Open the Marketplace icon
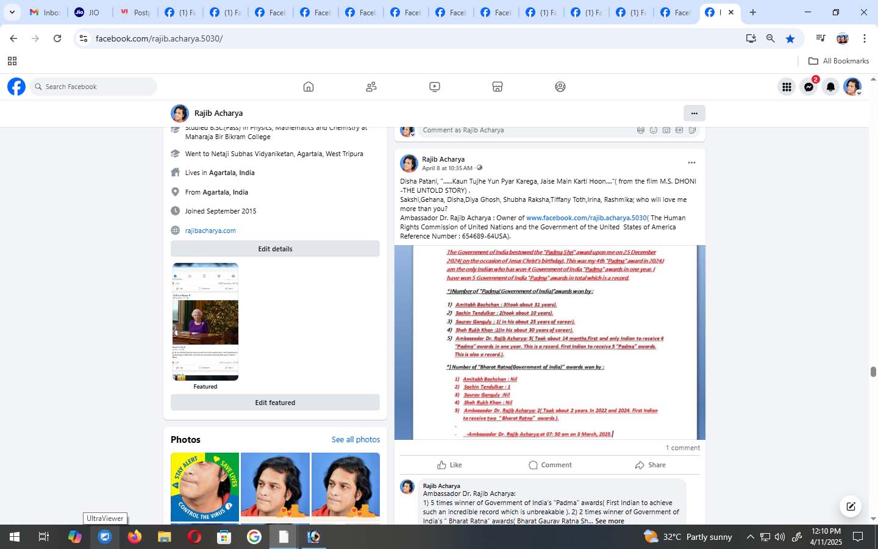Screen dimensions: 878x549 click(498, 87)
